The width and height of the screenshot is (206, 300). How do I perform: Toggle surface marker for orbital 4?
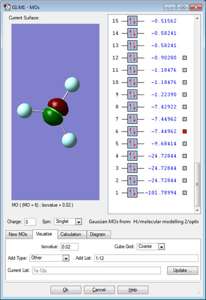pos(185,156)
